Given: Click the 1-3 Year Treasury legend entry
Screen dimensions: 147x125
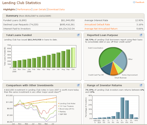Looking at the screenshot, I should [66, 106].
